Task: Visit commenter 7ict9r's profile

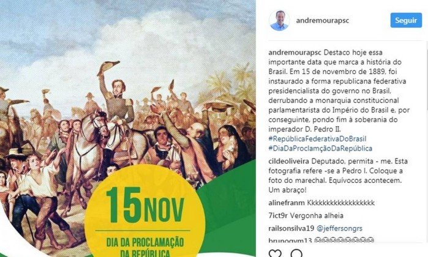Action: (278, 216)
